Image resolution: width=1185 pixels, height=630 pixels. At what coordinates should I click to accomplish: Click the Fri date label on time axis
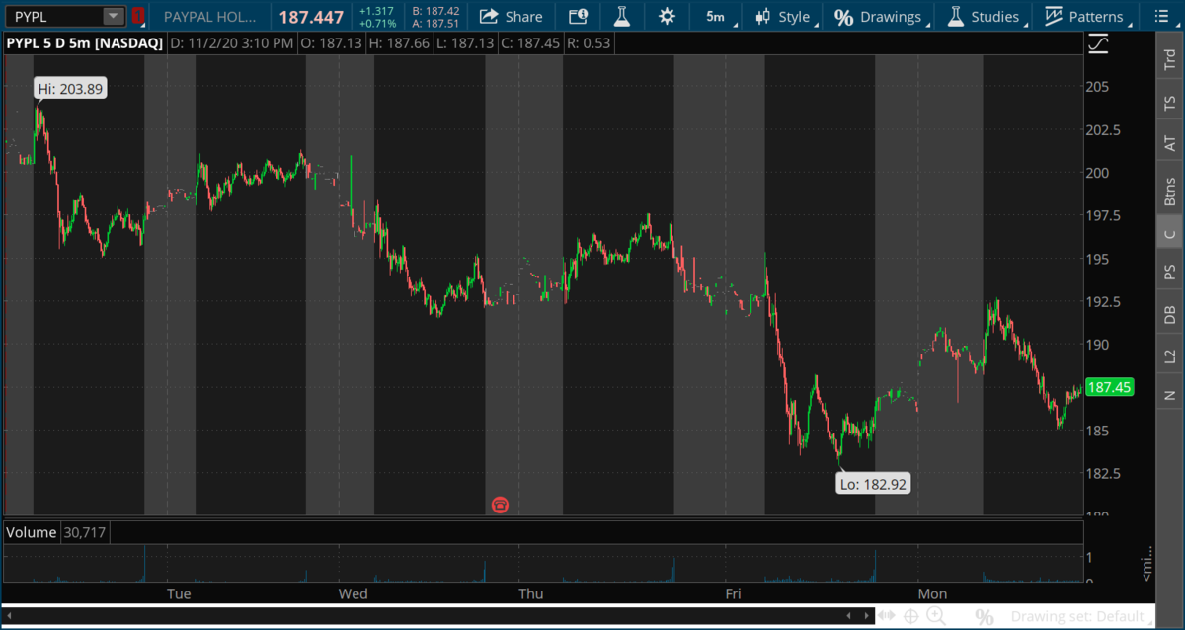tap(733, 593)
